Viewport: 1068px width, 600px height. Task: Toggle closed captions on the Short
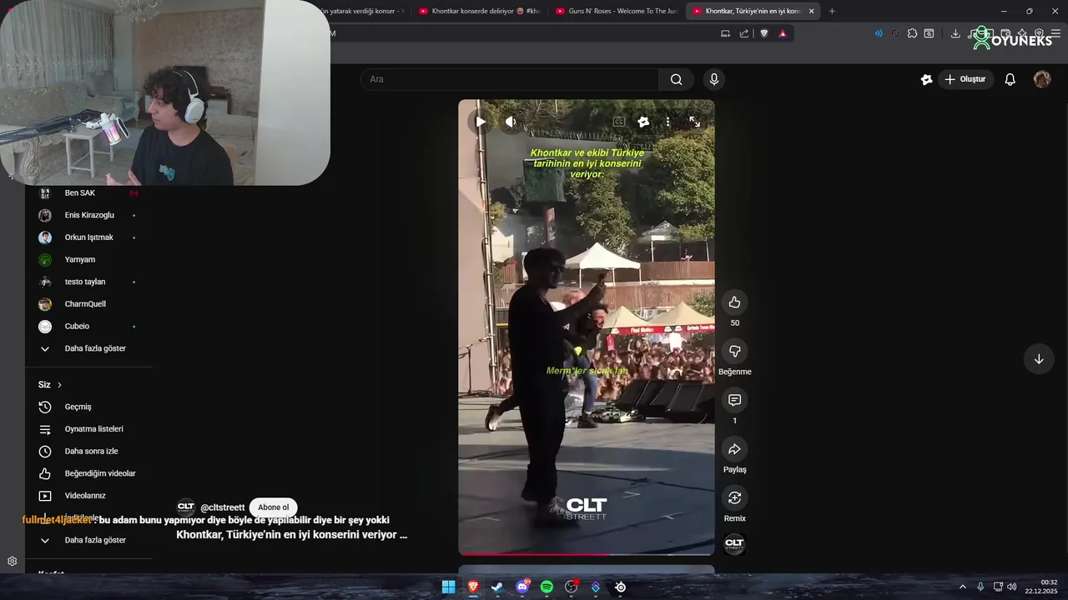(x=619, y=122)
